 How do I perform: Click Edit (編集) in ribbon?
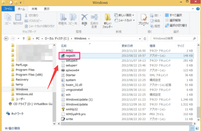(155, 21)
